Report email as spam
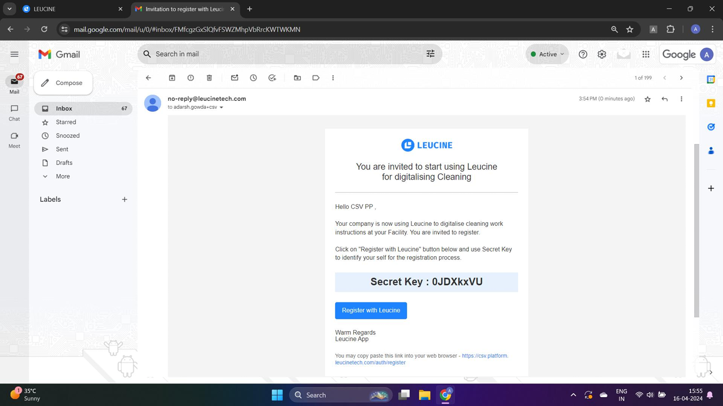Viewport: 723px width, 406px height. point(190,78)
